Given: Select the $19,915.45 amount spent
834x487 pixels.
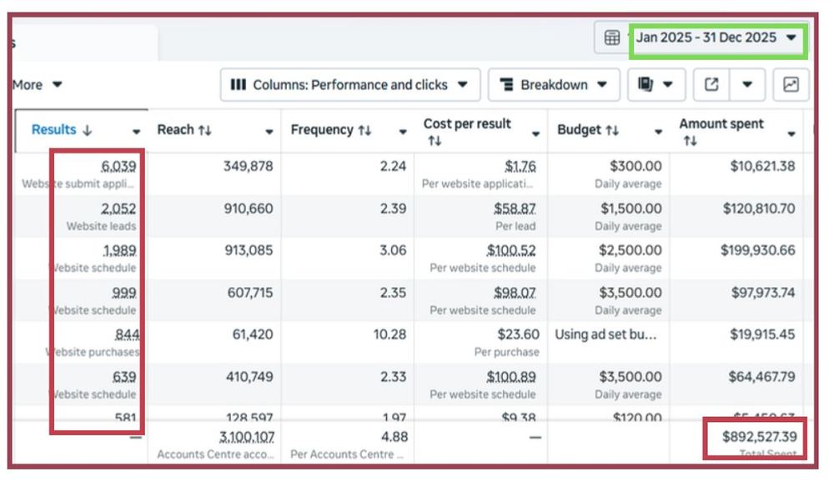Looking at the screenshot, I should tap(762, 334).
